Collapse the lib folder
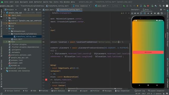The width and height of the screenshot is (169, 95). tap(7, 28)
